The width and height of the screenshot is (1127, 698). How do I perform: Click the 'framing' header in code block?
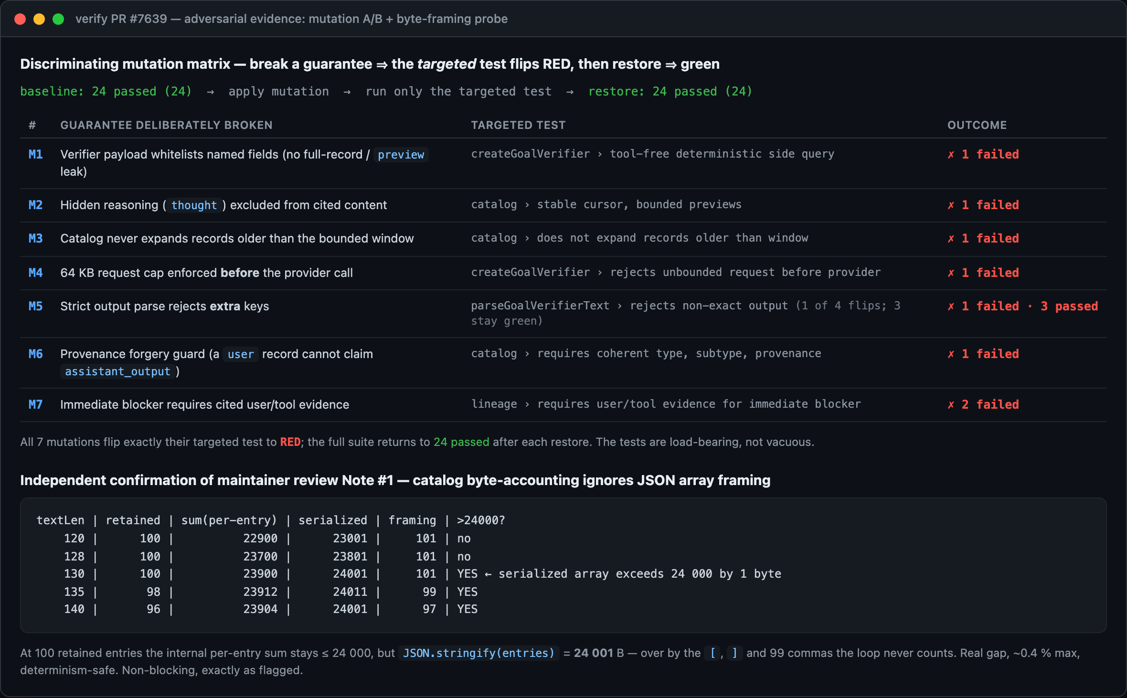point(412,520)
